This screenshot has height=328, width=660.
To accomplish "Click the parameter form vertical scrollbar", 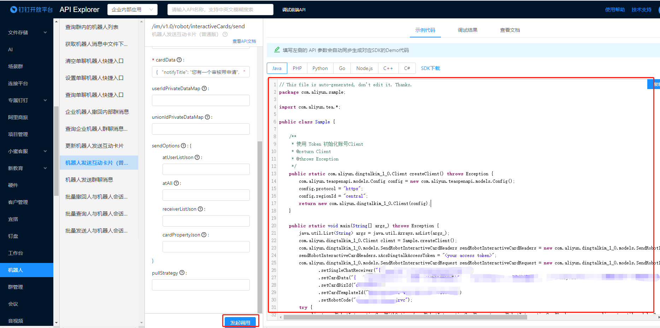I will 260,227.
